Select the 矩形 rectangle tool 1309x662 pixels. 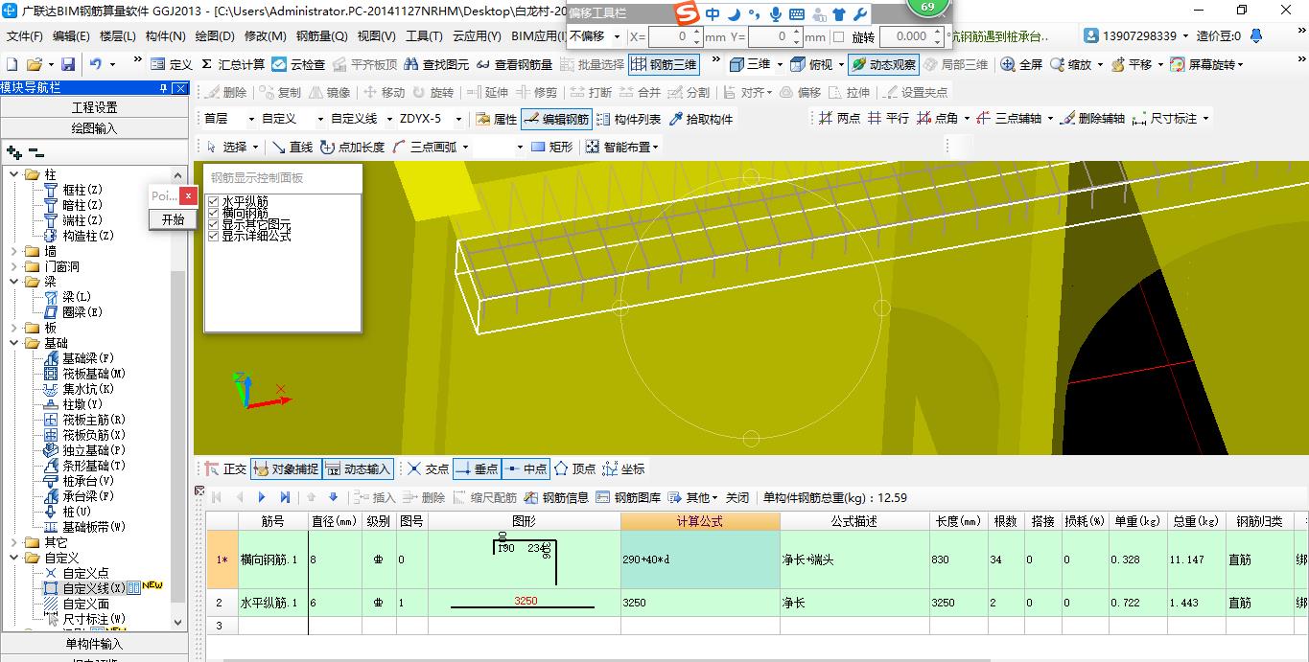551,147
